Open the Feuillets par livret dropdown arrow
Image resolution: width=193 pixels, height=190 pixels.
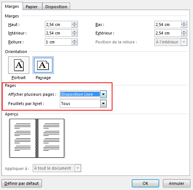tap(103, 104)
